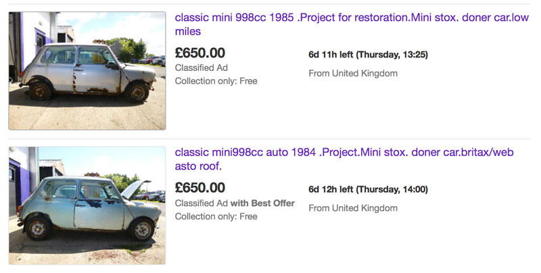Click Collection only: Free on the 1985 listing
541x273 pixels.
216,81
